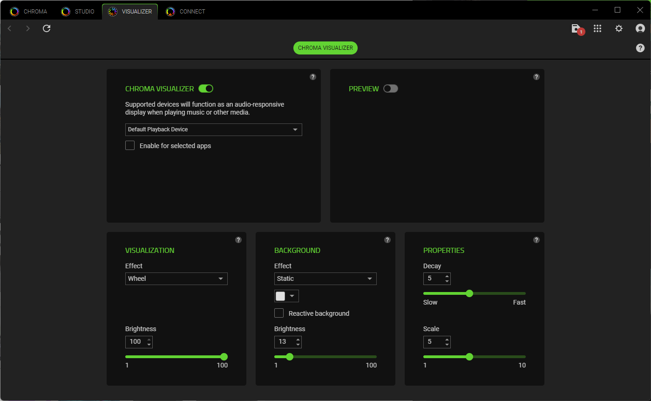This screenshot has width=651, height=401.
Task: Click the green Chroma Visualizer button
Action: 325,48
